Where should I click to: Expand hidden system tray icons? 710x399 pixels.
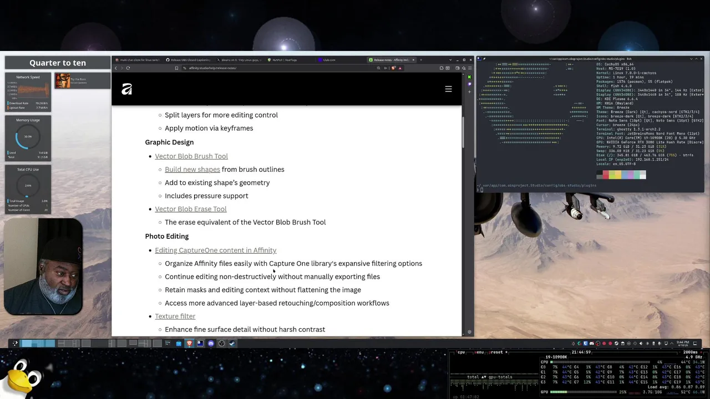coord(672,343)
